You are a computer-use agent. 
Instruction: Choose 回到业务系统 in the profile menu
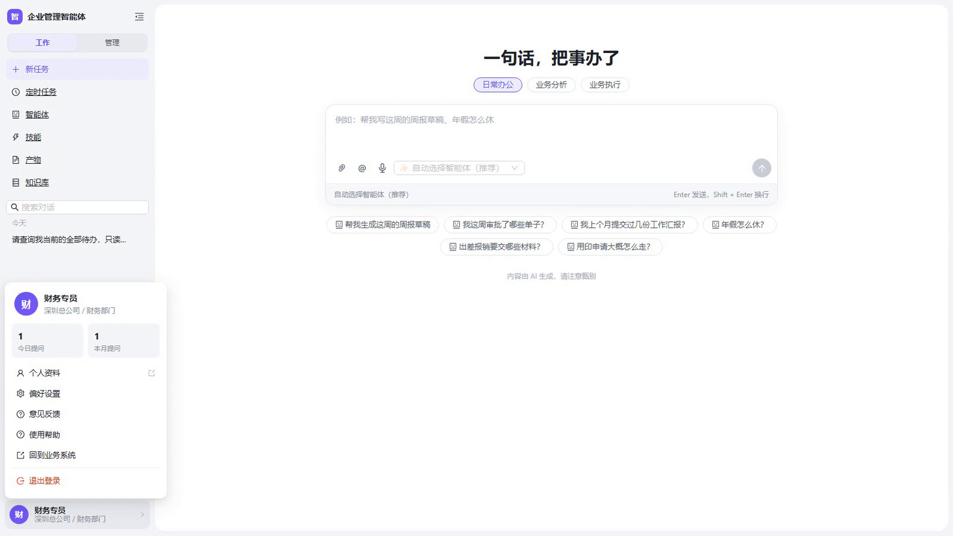(85, 455)
